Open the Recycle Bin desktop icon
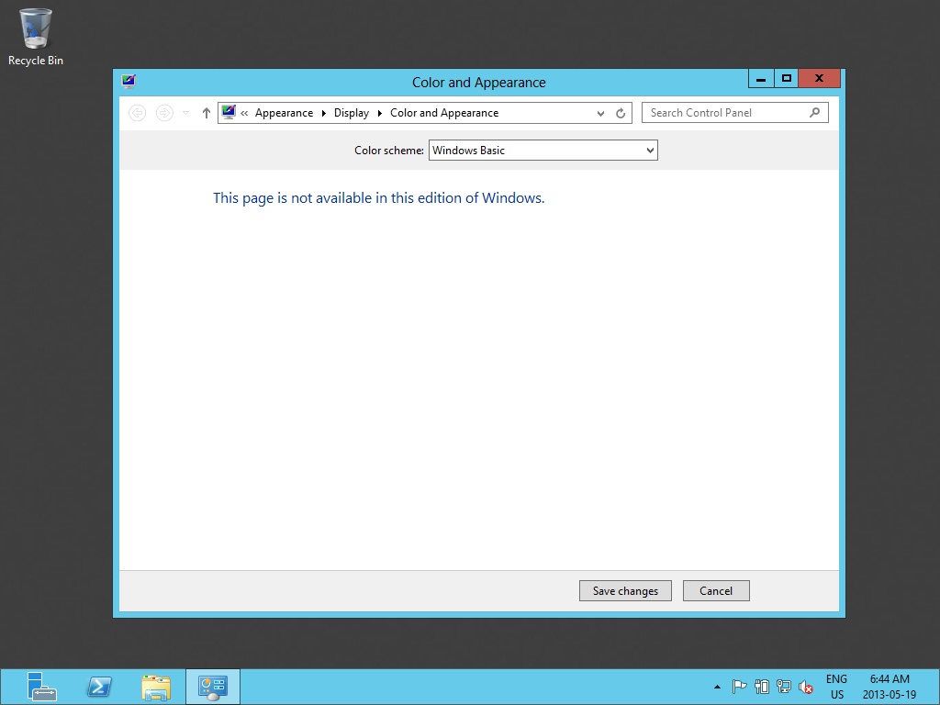Screen dimensions: 940x705 pos(36,36)
